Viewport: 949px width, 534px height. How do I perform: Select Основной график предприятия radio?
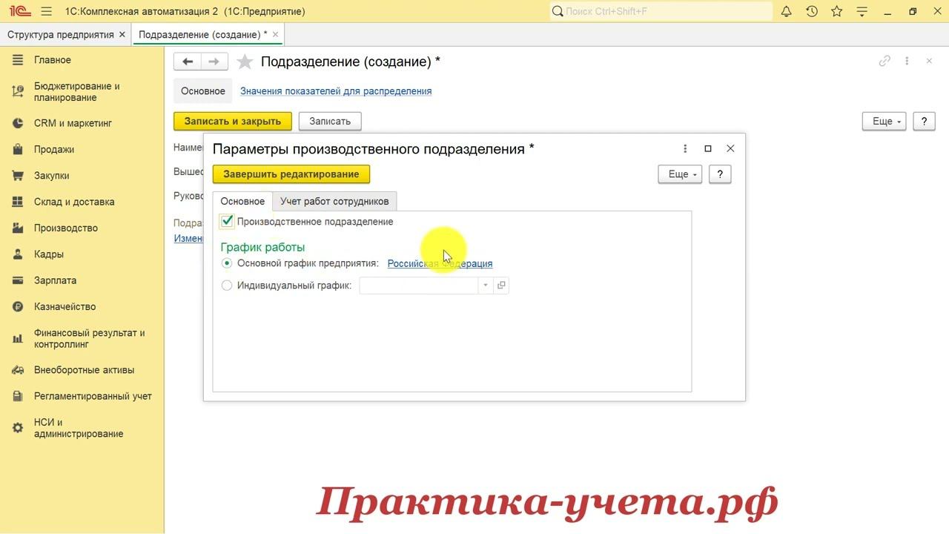point(227,263)
